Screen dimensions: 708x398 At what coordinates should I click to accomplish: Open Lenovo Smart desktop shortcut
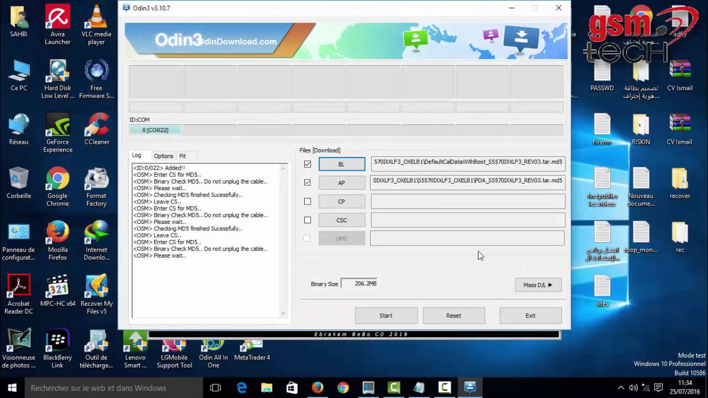click(x=135, y=349)
